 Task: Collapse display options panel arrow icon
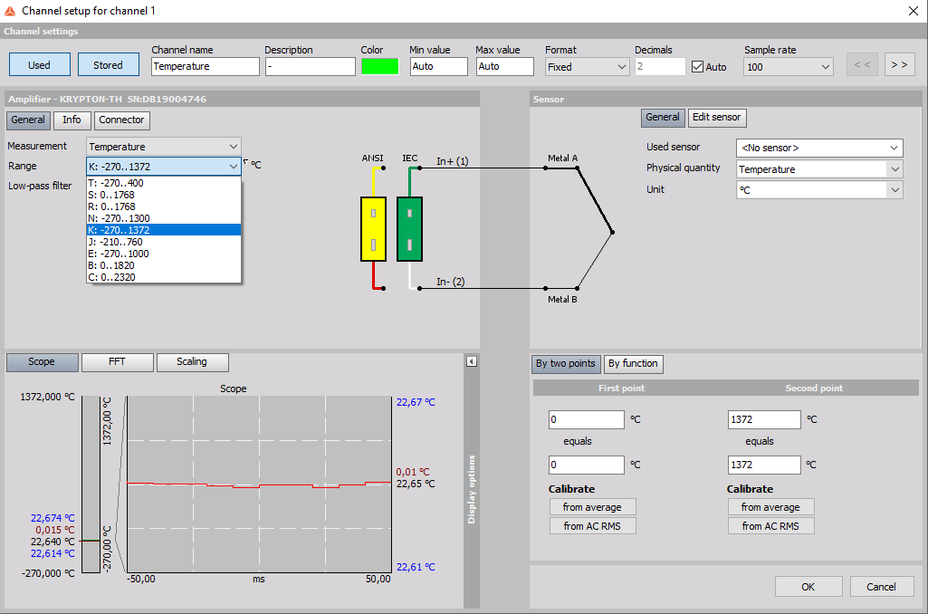pyautogui.click(x=472, y=361)
